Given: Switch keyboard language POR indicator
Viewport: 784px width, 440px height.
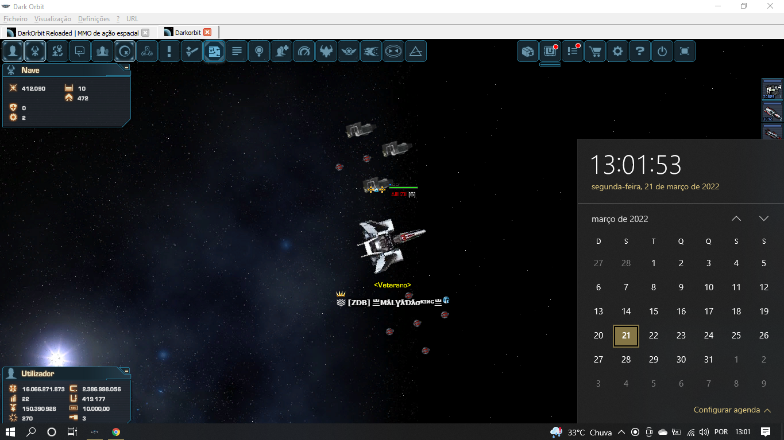Looking at the screenshot, I should [721, 432].
